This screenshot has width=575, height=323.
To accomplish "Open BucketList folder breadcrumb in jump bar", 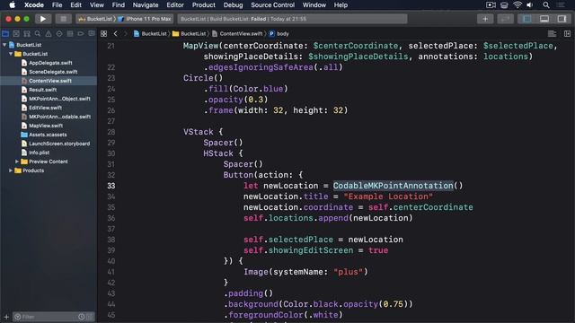I will tap(190, 34).
